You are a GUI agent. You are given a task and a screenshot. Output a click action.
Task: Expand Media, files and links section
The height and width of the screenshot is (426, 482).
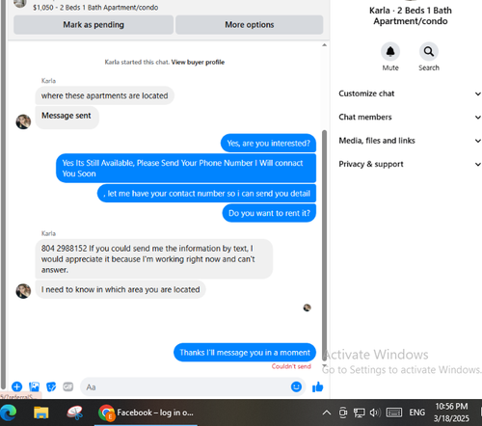(410, 141)
